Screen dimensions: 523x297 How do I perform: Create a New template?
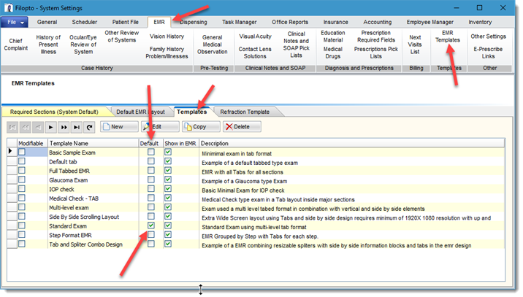(x=119, y=127)
